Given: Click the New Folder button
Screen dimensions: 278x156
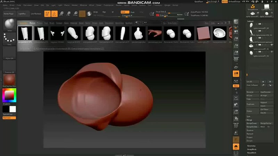Looking at the screenshot, I should point(172,23).
